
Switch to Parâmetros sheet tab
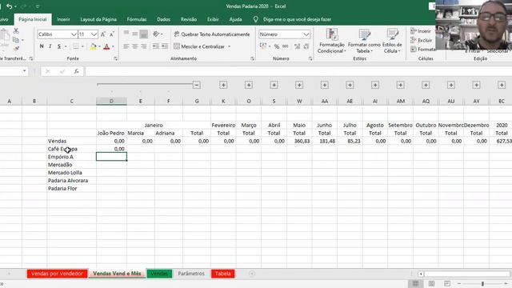pyautogui.click(x=191, y=274)
